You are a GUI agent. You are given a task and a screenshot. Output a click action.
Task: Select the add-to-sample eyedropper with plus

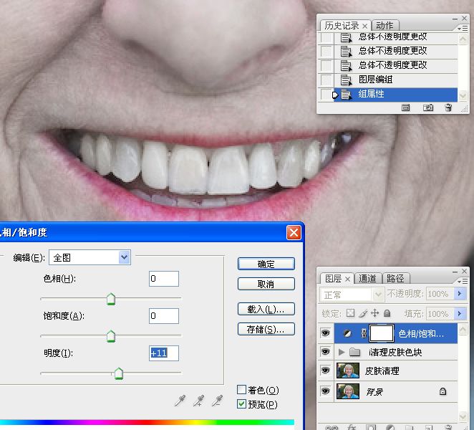(x=198, y=401)
